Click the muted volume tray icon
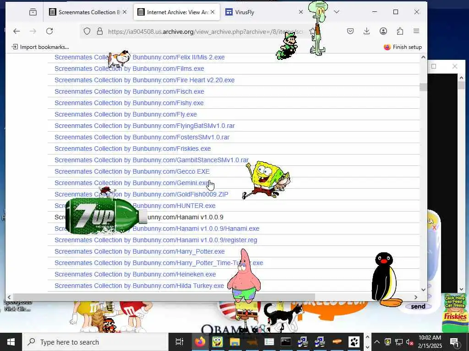Screen dimensions: 469x351 pyautogui.click(x=409, y=342)
